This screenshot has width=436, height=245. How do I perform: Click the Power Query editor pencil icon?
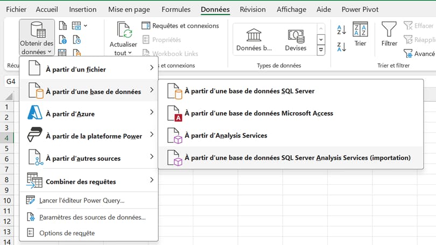[x=30, y=200]
